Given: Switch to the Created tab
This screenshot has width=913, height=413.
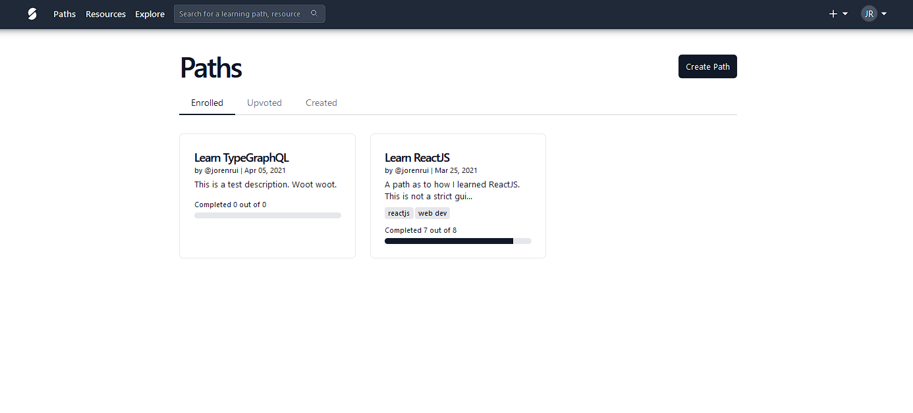Looking at the screenshot, I should pyautogui.click(x=321, y=103).
